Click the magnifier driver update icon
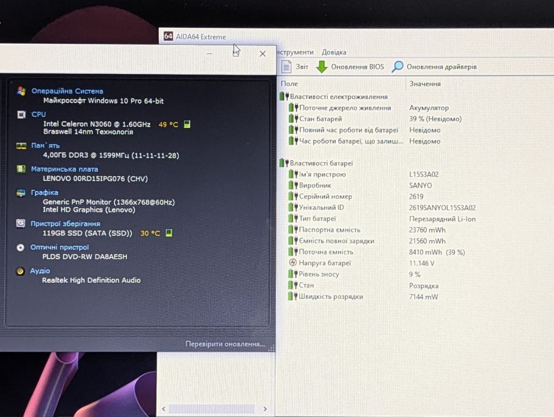This screenshot has width=554, height=417. click(398, 67)
